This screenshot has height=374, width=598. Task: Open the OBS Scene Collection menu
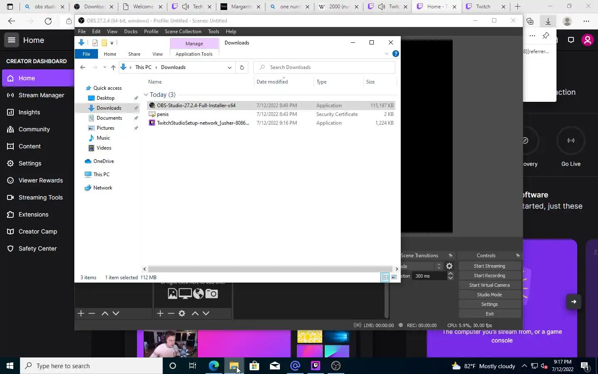(183, 32)
